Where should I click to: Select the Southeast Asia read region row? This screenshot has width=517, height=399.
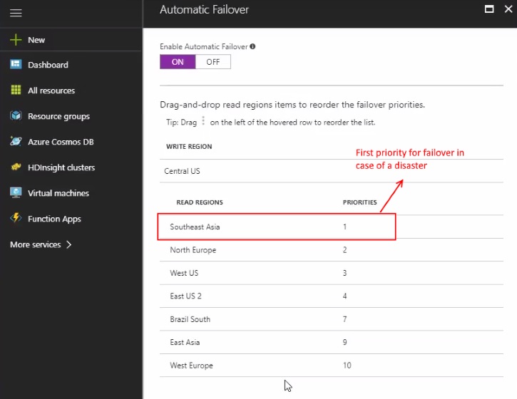(276, 227)
